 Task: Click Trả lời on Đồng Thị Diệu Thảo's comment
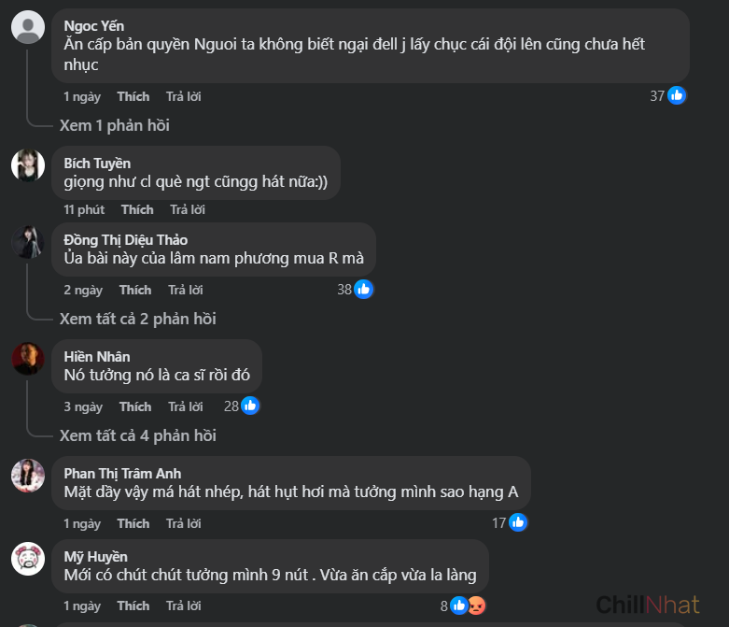(186, 290)
